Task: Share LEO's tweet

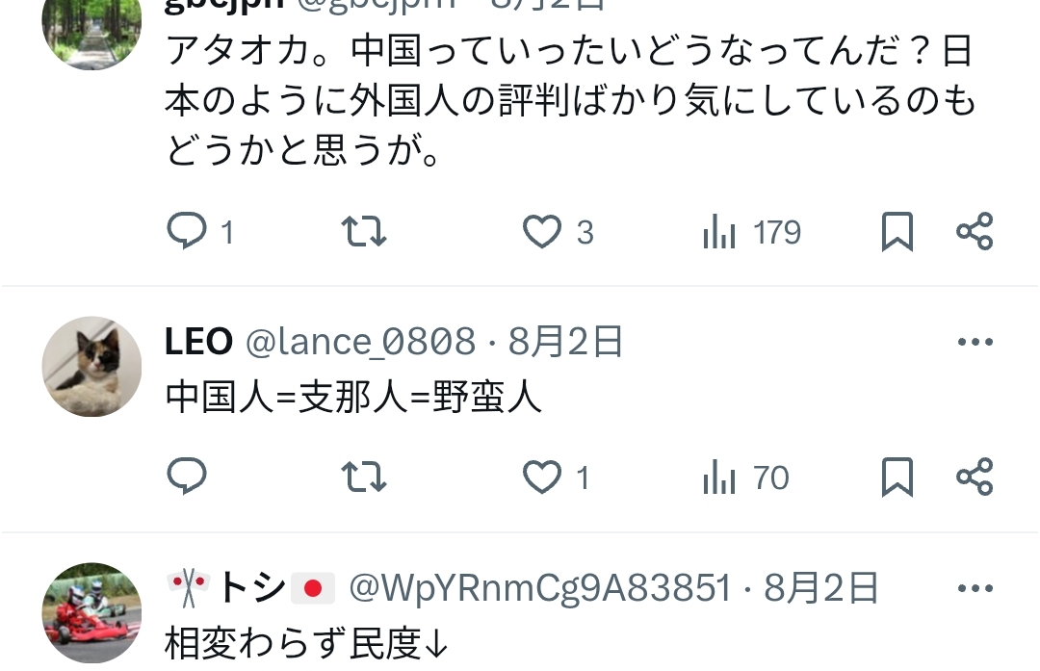Action: point(975,477)
